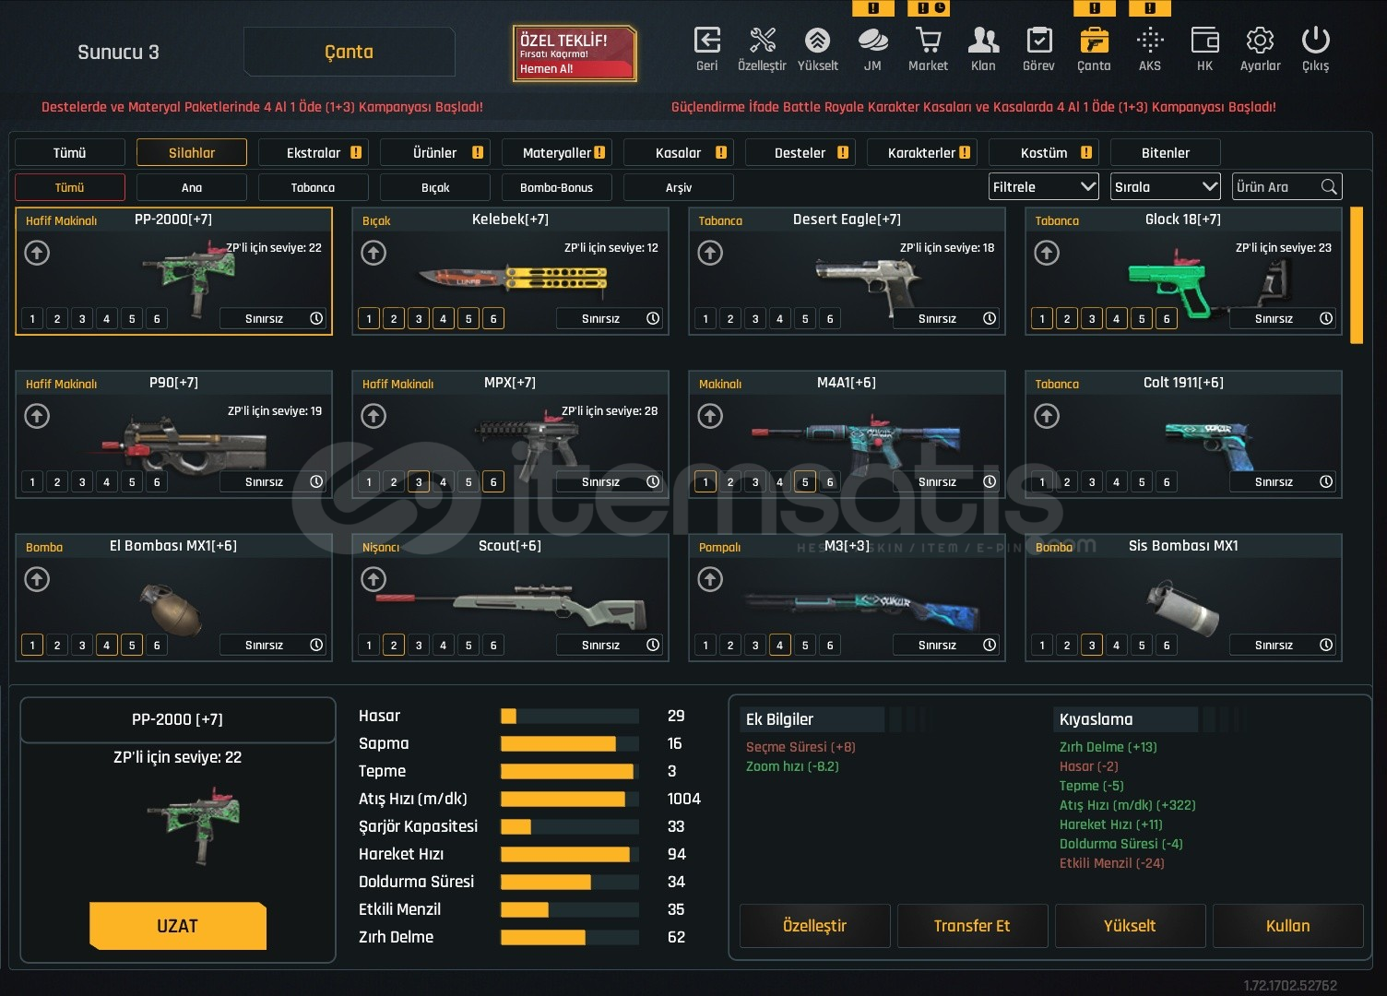Click upgrade arrow on M4A1[+6] card
The height and width of the screenshot is (996, 1387).
tap(710, 416)
